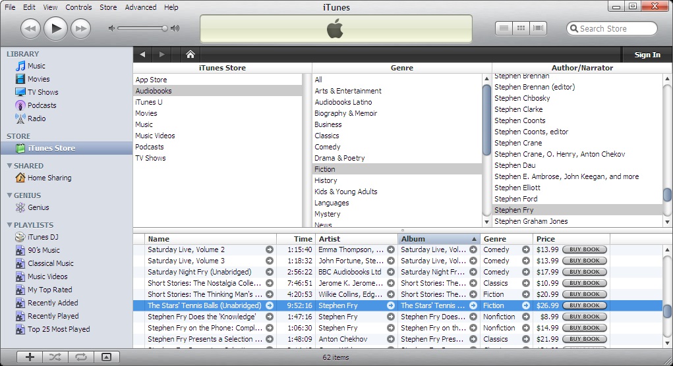Viewport: 673px width, 366px height.
Task: Buy Saturday Live, Volume 2 book
Action: click(x=585, y=250)
